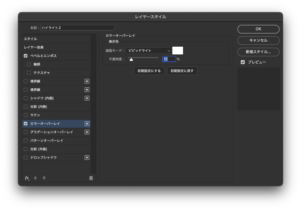Click the trash delete-effect icon
The width and height of the screenshot is (301, 210).
[x=91, y=178]
